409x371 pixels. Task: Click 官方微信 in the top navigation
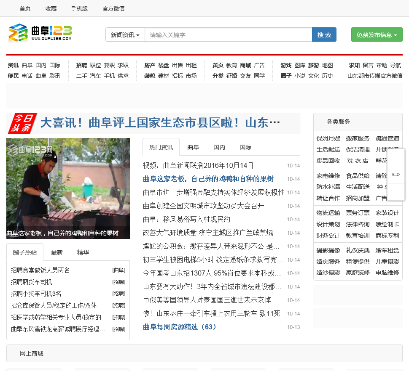coord(113,8)
